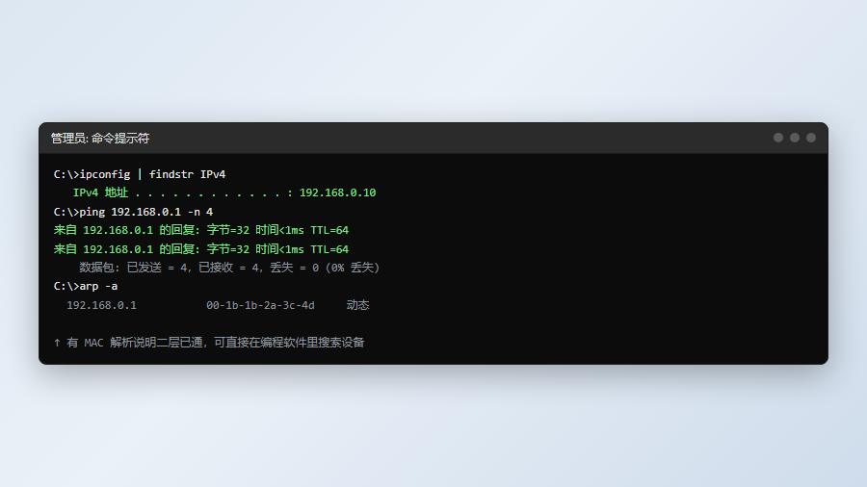This screenshot has height=487, width=867.
Task: Click the last gray window control dot
Action: point(810,138)
